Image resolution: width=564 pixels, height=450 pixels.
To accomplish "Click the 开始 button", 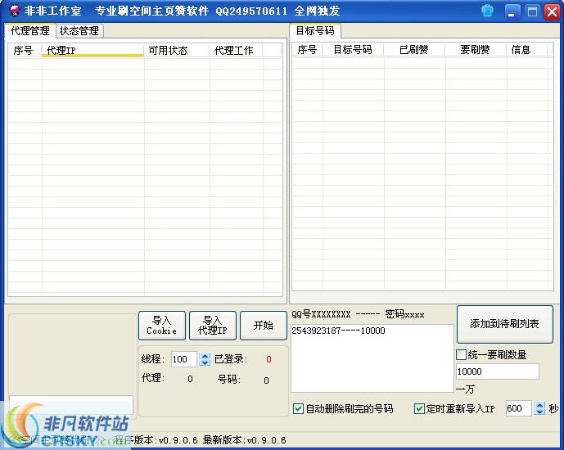I will (264, 326).
